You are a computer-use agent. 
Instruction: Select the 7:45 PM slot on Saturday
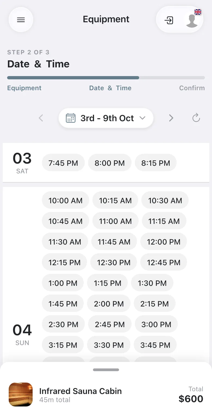point(63,163)
